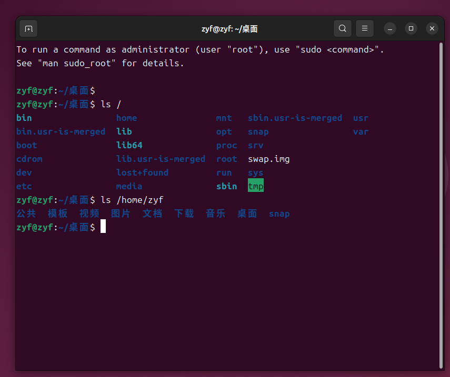Click the 下载 folder name
Image resolution: width=450 pixels, height=377 pixels.
click(184, 213)
